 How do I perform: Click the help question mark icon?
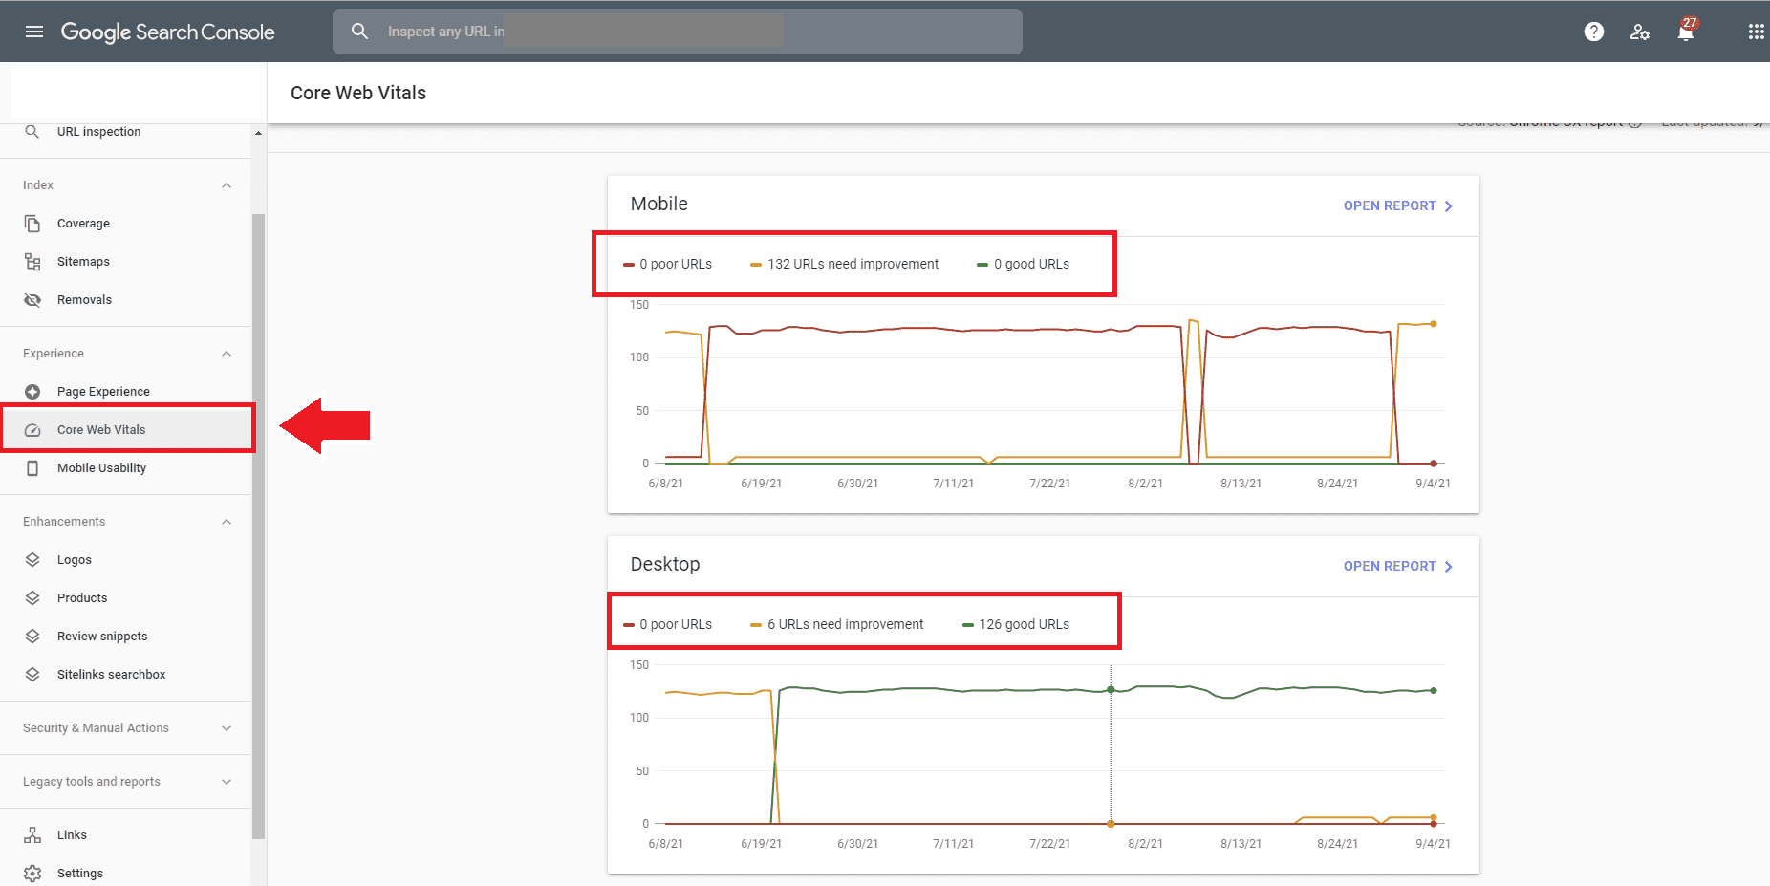point(1593,32)
